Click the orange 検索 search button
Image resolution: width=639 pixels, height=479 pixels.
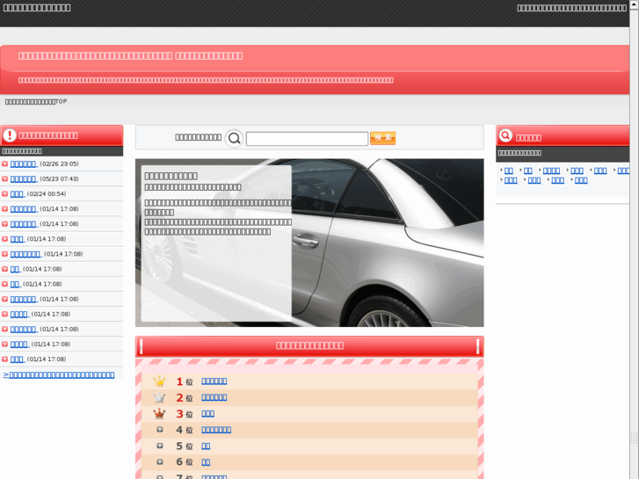point(382,138)
